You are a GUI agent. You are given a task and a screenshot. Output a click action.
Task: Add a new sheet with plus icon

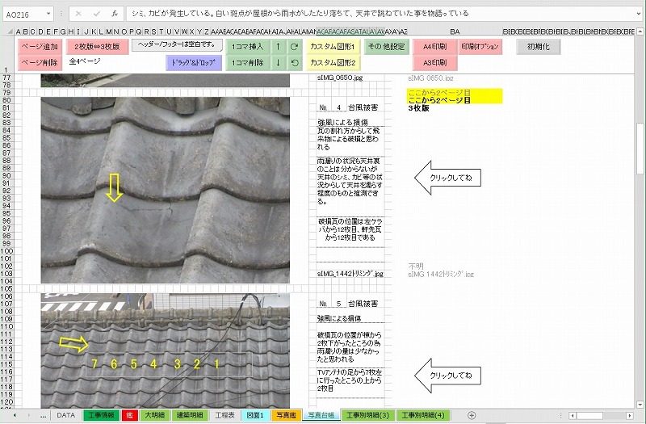pos(472,415)
